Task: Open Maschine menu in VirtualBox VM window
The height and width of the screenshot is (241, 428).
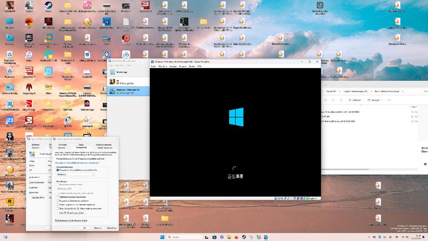Action: click(163, 66)
